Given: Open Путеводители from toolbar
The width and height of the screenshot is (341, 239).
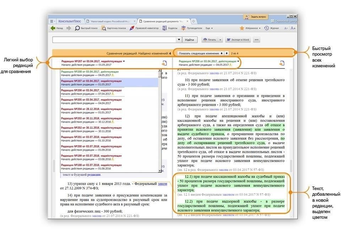Looking at the screenshot, I should (x=184, y=28).
